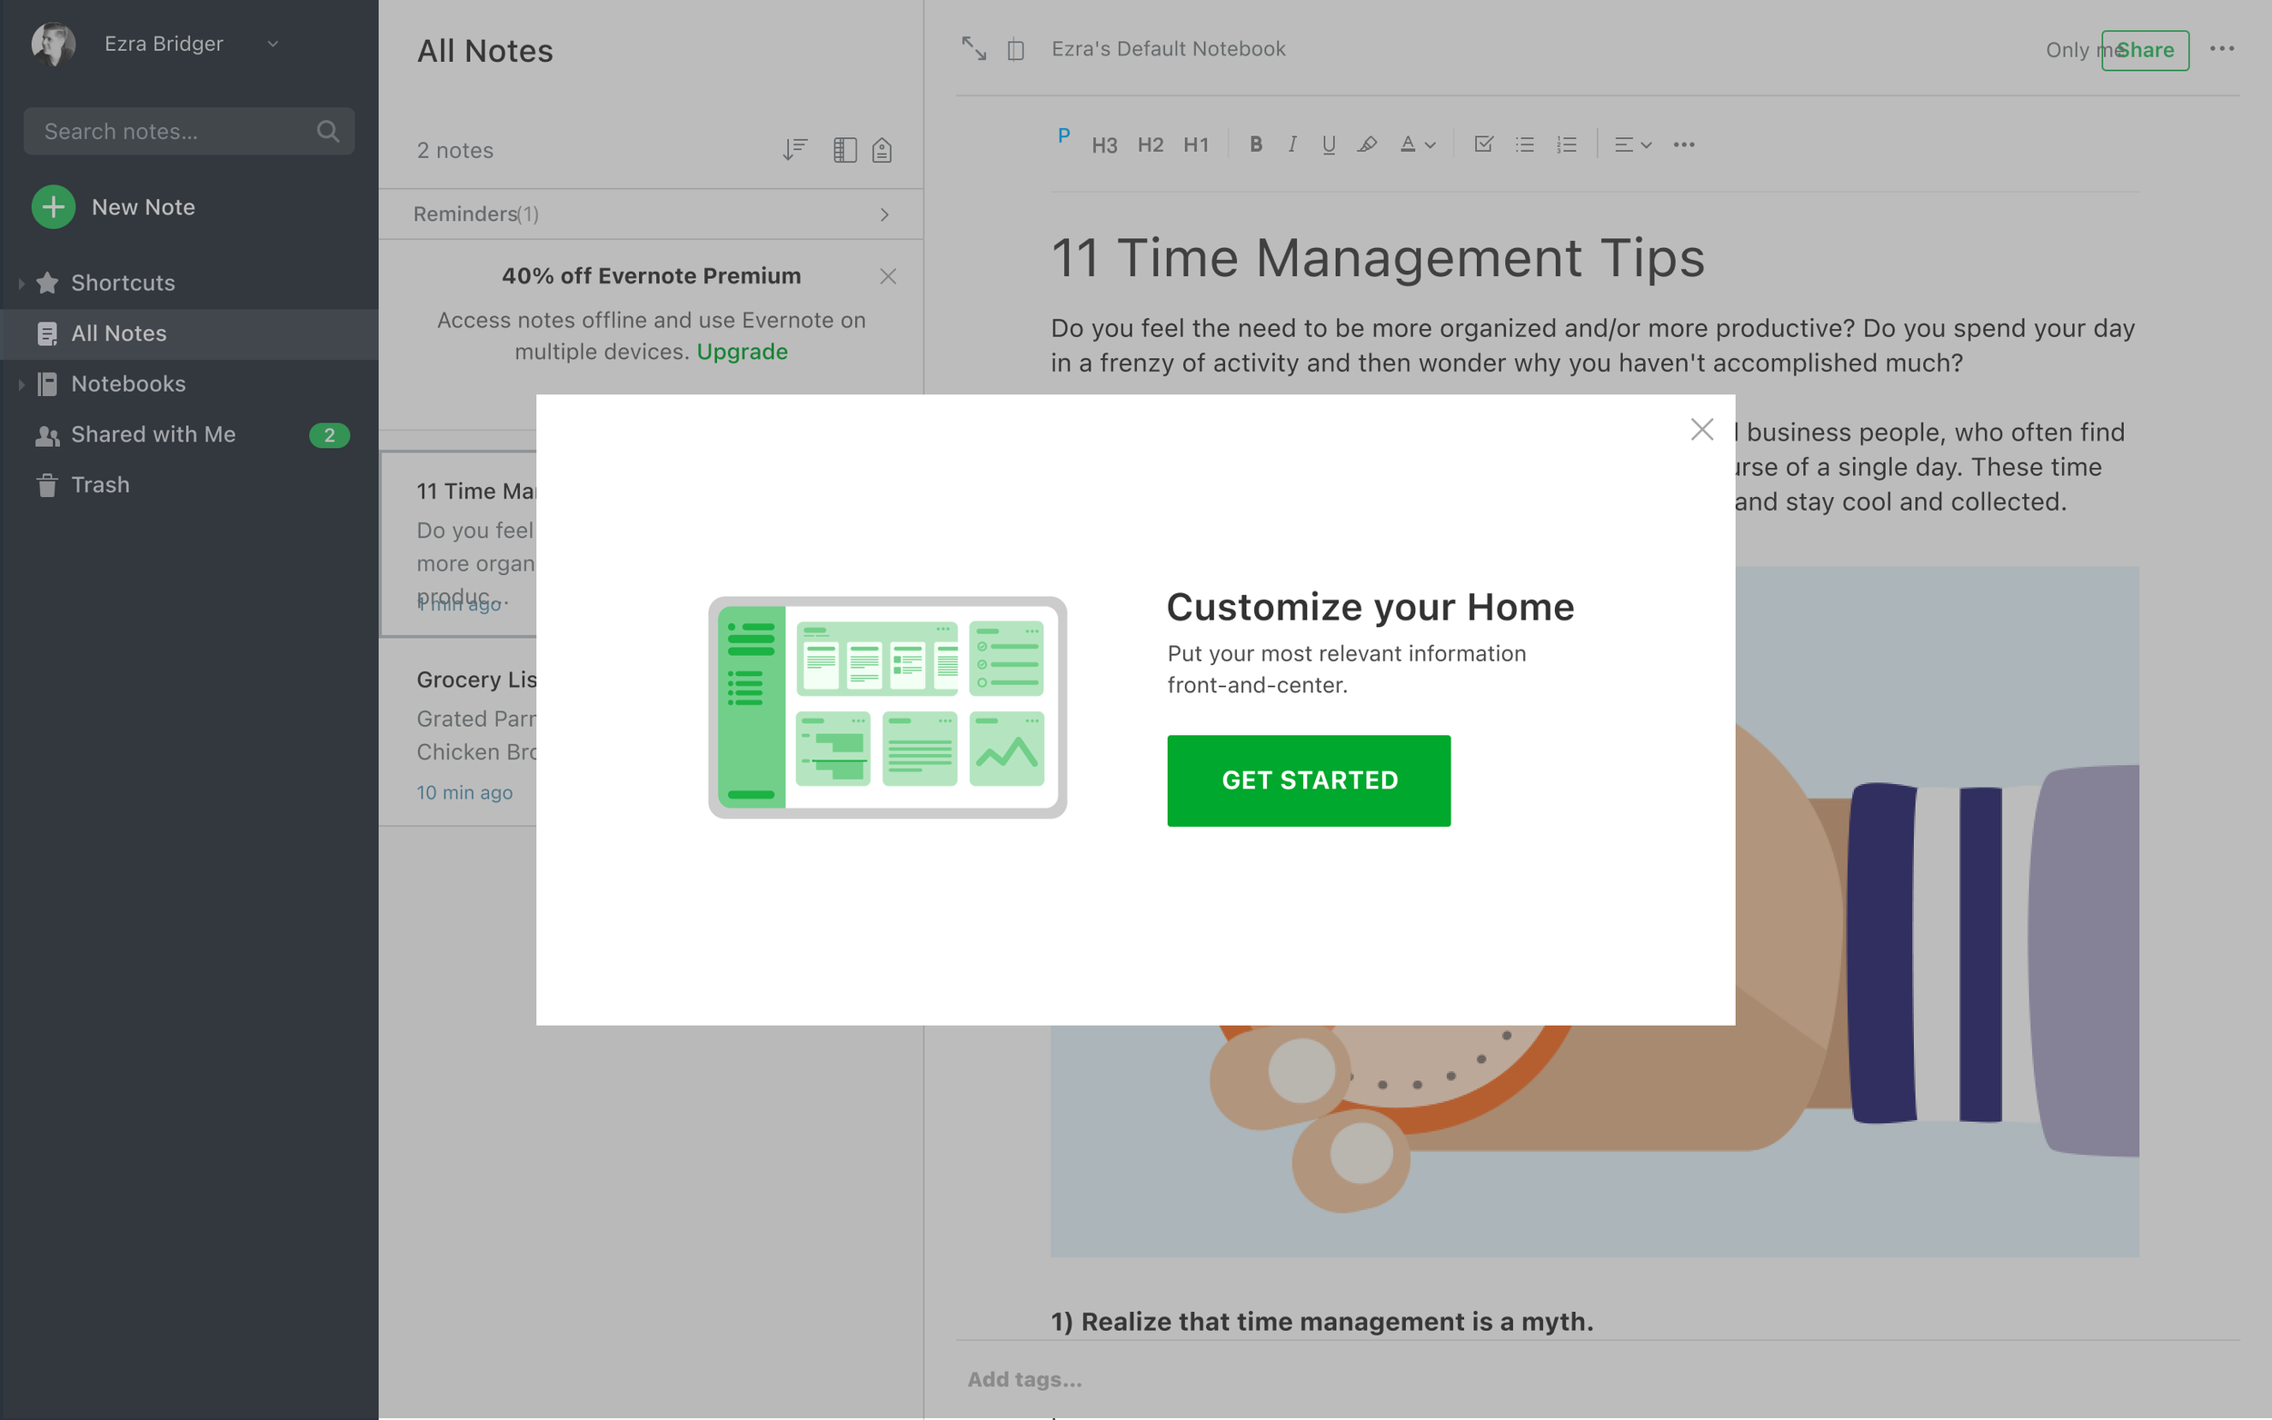The width and height of the screenshot is (2272, 1420).
Task: Click the sort notes icon
Action: pos(794,149)
